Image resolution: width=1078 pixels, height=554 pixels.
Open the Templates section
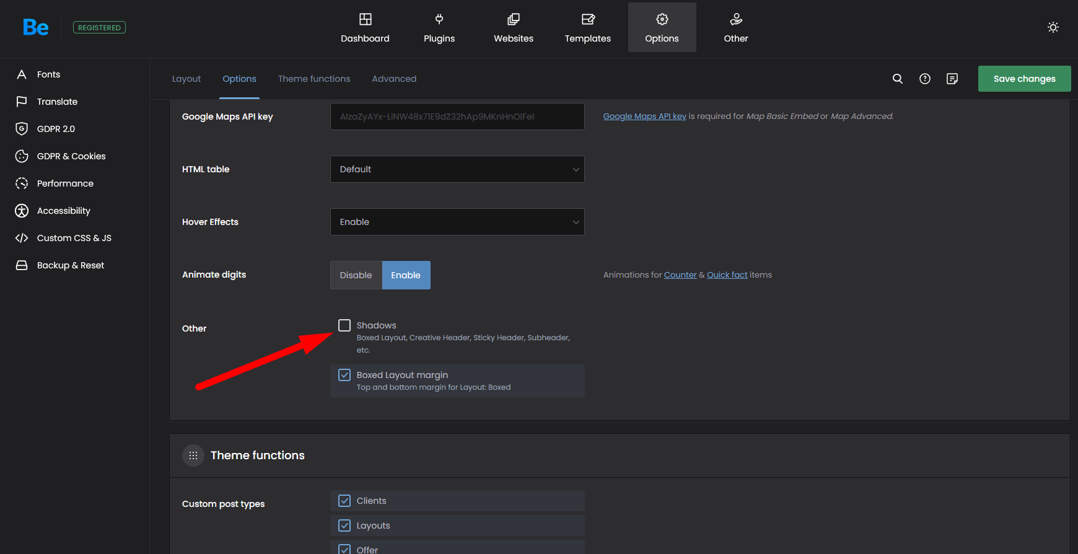[587, 28]
